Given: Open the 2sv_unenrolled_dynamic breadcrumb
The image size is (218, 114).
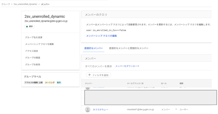Looking at the screenshot, I should coord(25,4).
